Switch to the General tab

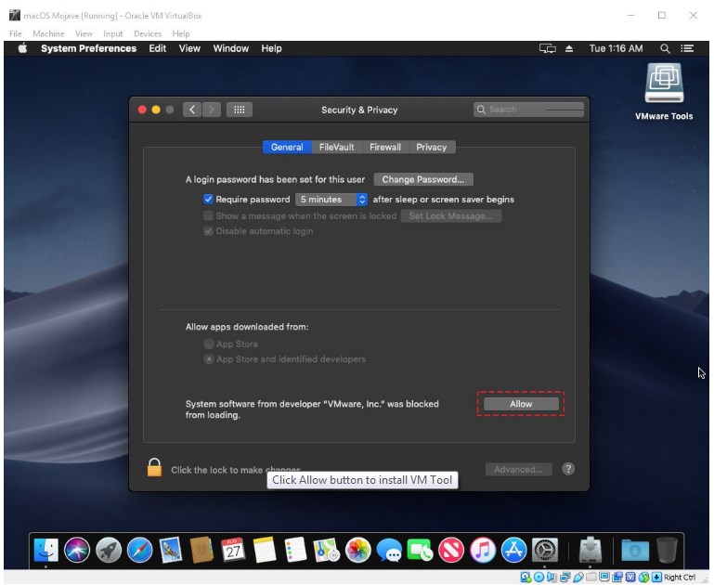(287, 147)
